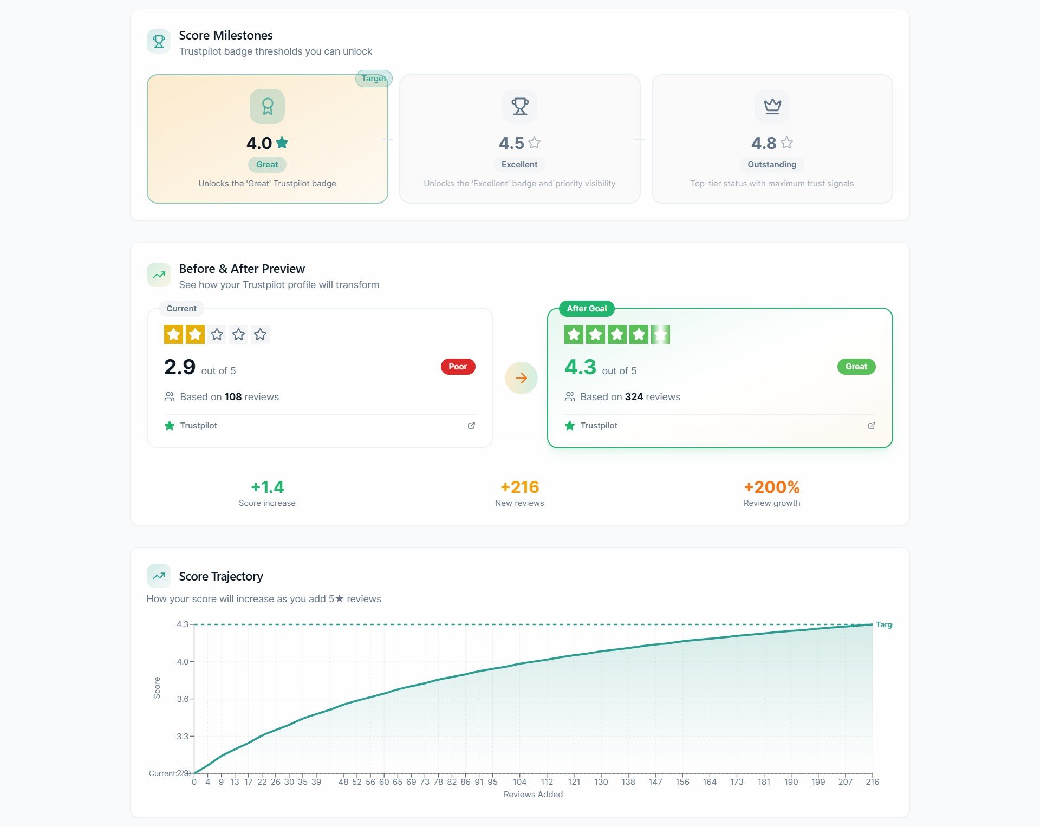This screenshot has height=827, width=1040.
Task: Click Trustpilot link in the After Goal card
Action: tap(599, 426)
